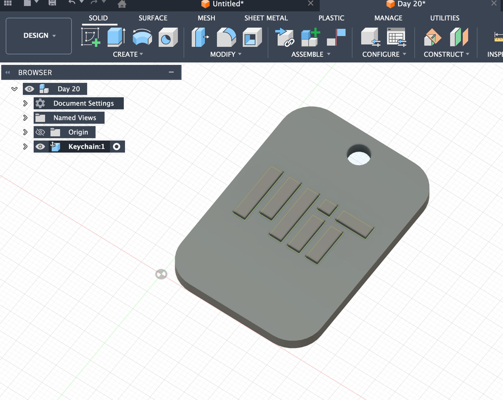Switch to the SURFACE tab
This screenshot has width=503, height=400.
(153, 18)
